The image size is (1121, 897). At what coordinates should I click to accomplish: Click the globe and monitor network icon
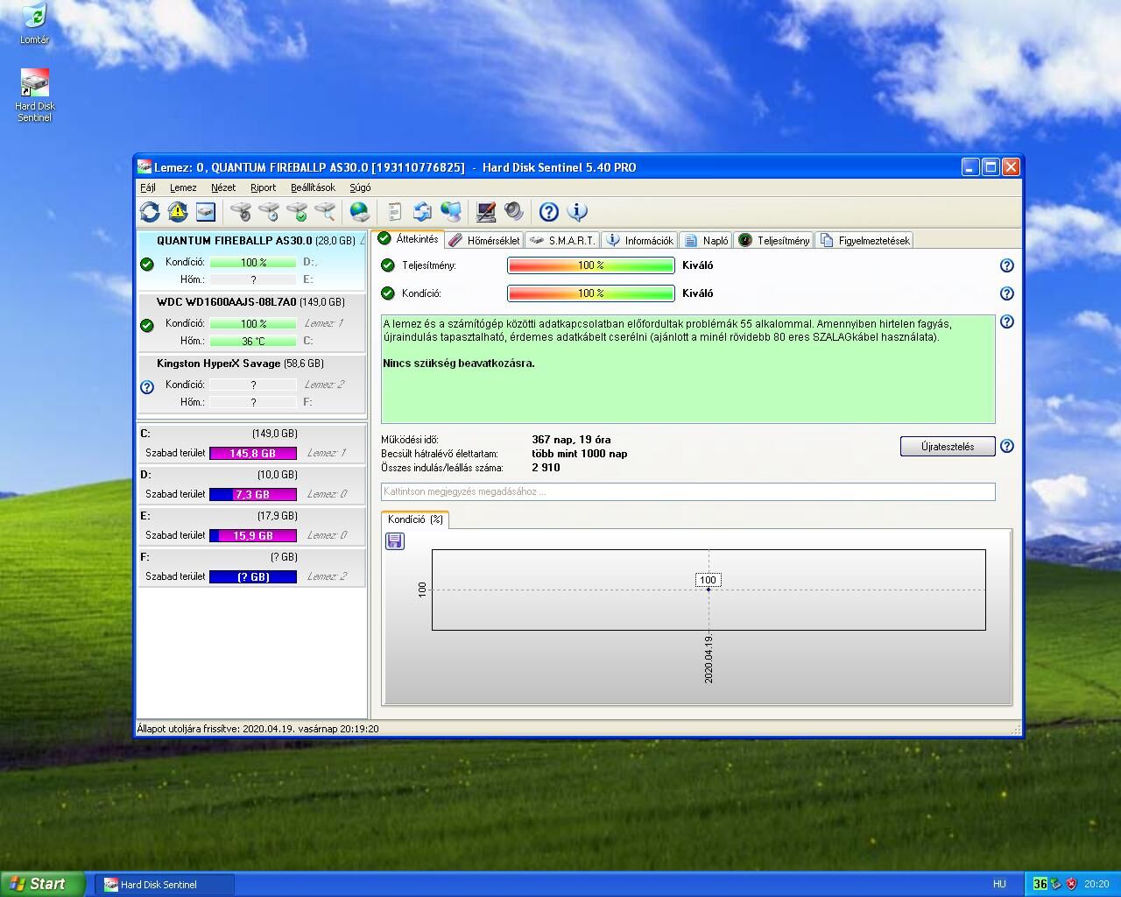coord(450,212)
